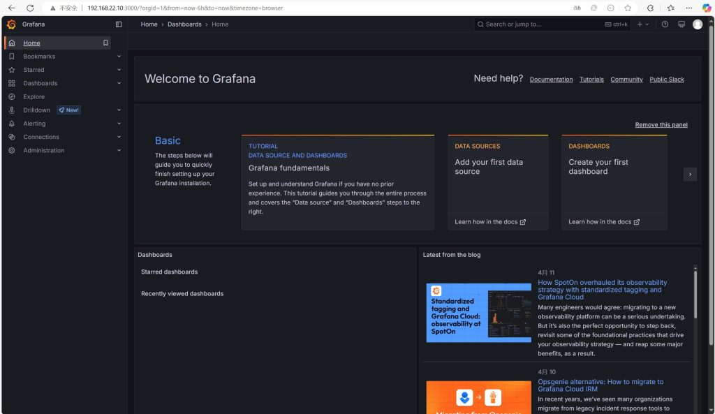Dock or undock the sidebar menu icon
Image resolution: width=715 pixels, height=414 pixels.
coord(119,24)
